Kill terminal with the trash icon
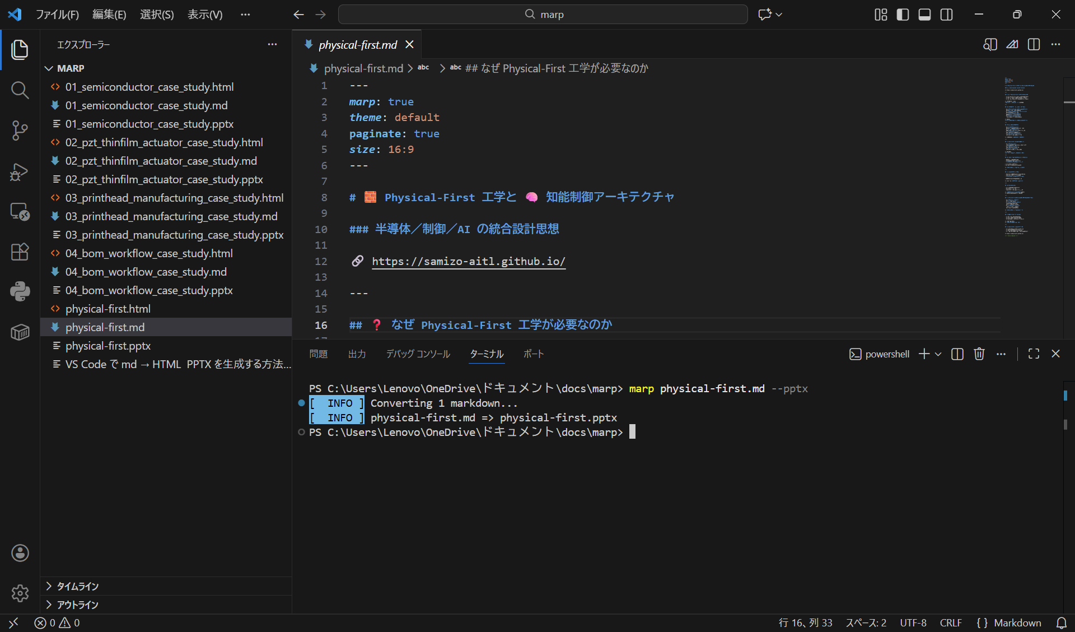This screenshot has height=632, width=1075. [979, 354]
